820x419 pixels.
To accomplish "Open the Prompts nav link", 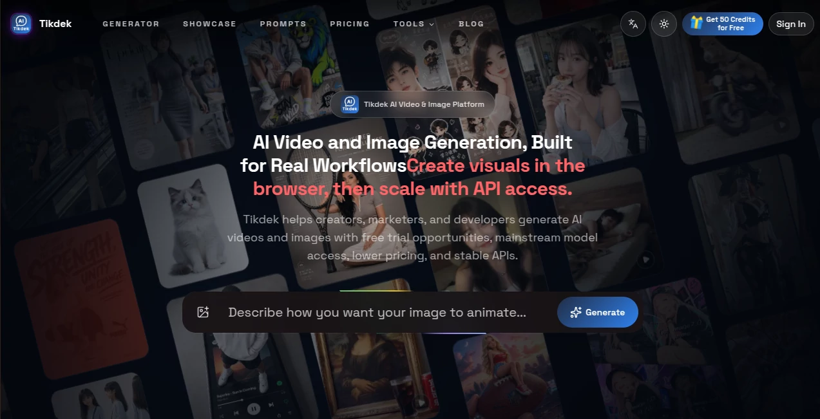I will tap(283, 24).
